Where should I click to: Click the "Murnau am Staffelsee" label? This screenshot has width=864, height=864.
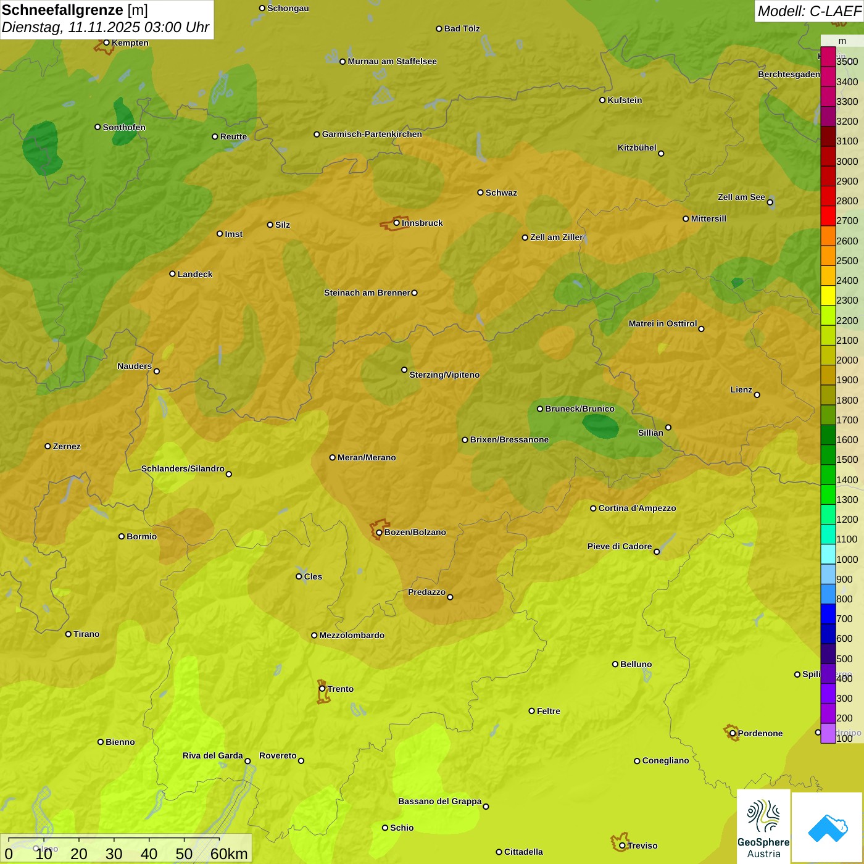(x=393, y=61)
